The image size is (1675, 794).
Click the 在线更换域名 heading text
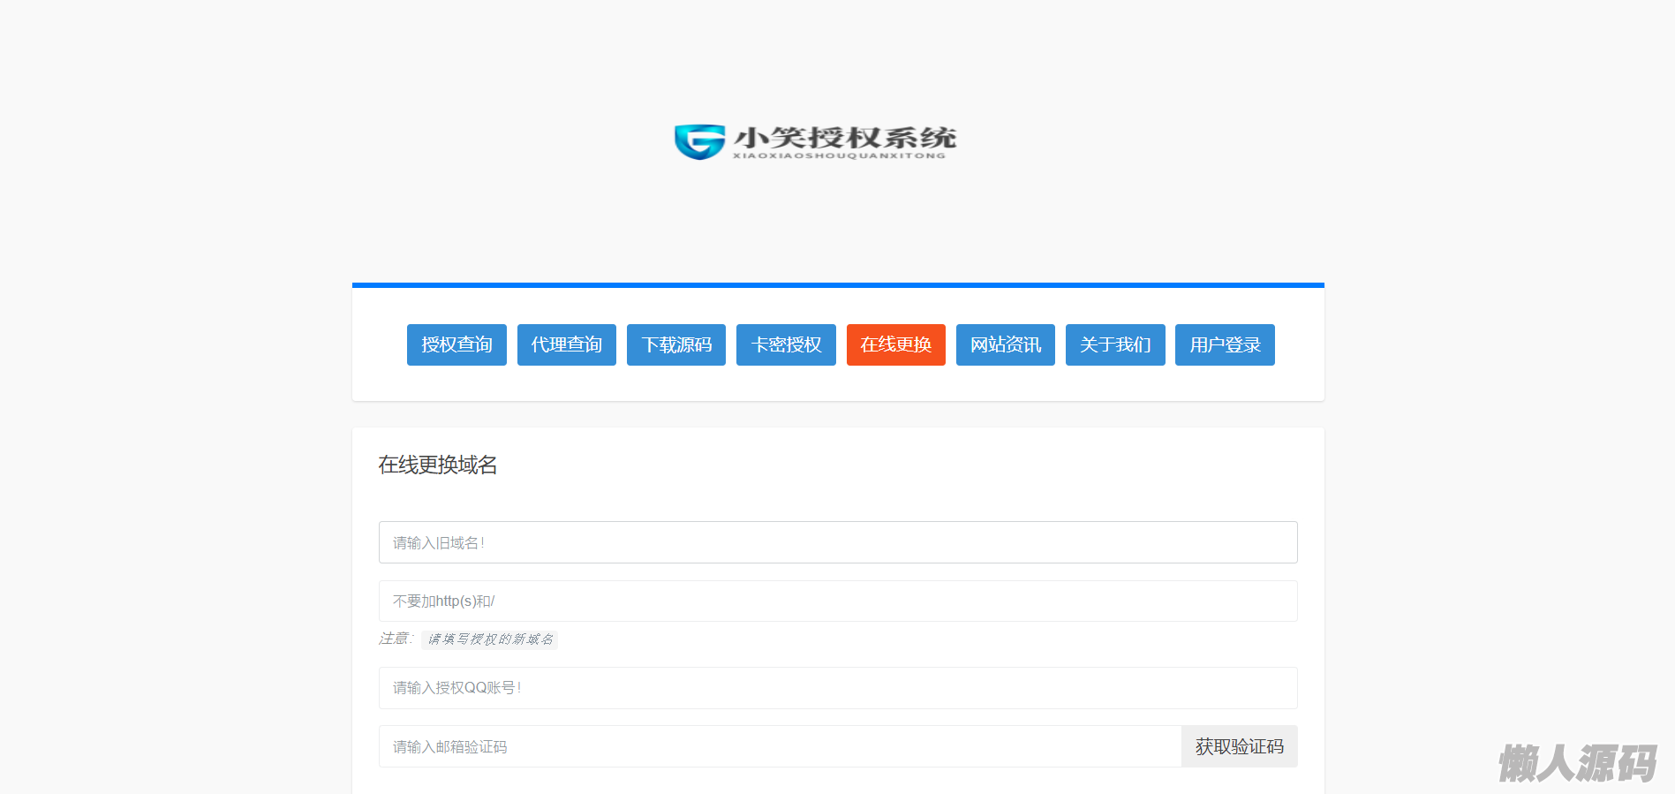pos(438,465)
